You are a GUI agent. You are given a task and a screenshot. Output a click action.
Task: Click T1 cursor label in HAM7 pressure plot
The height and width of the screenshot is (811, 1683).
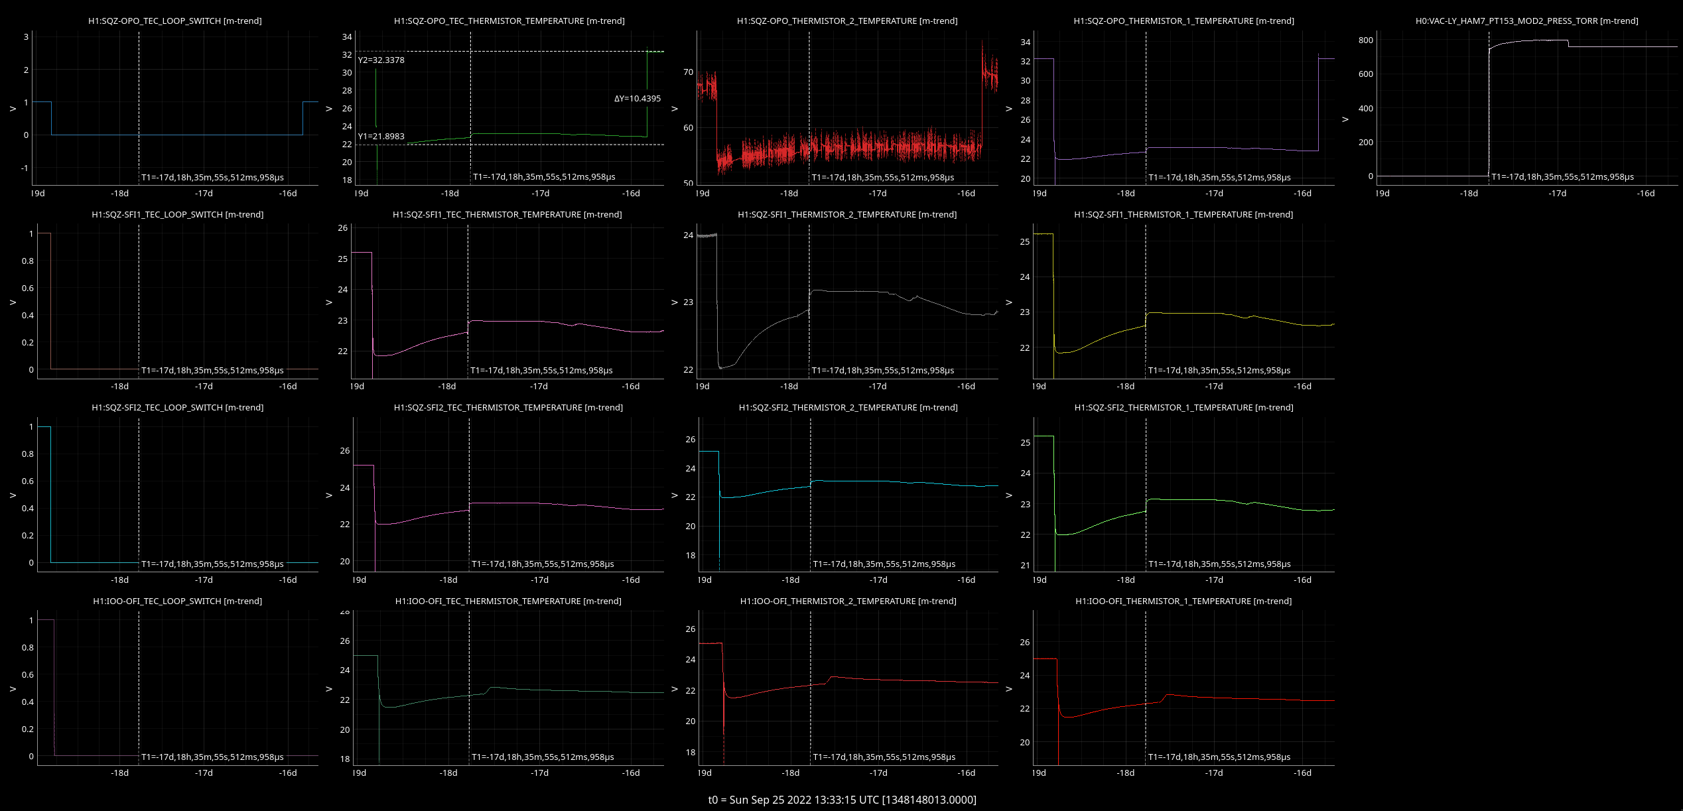pyautogui.click(x=1562, y=177)
